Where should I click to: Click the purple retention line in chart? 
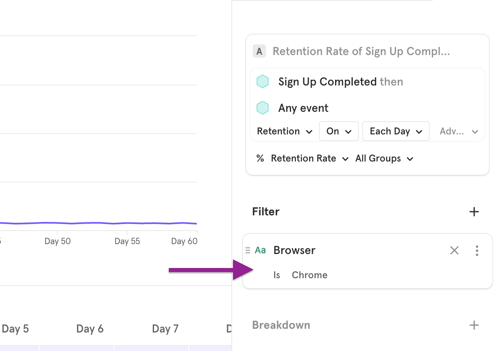99,223
